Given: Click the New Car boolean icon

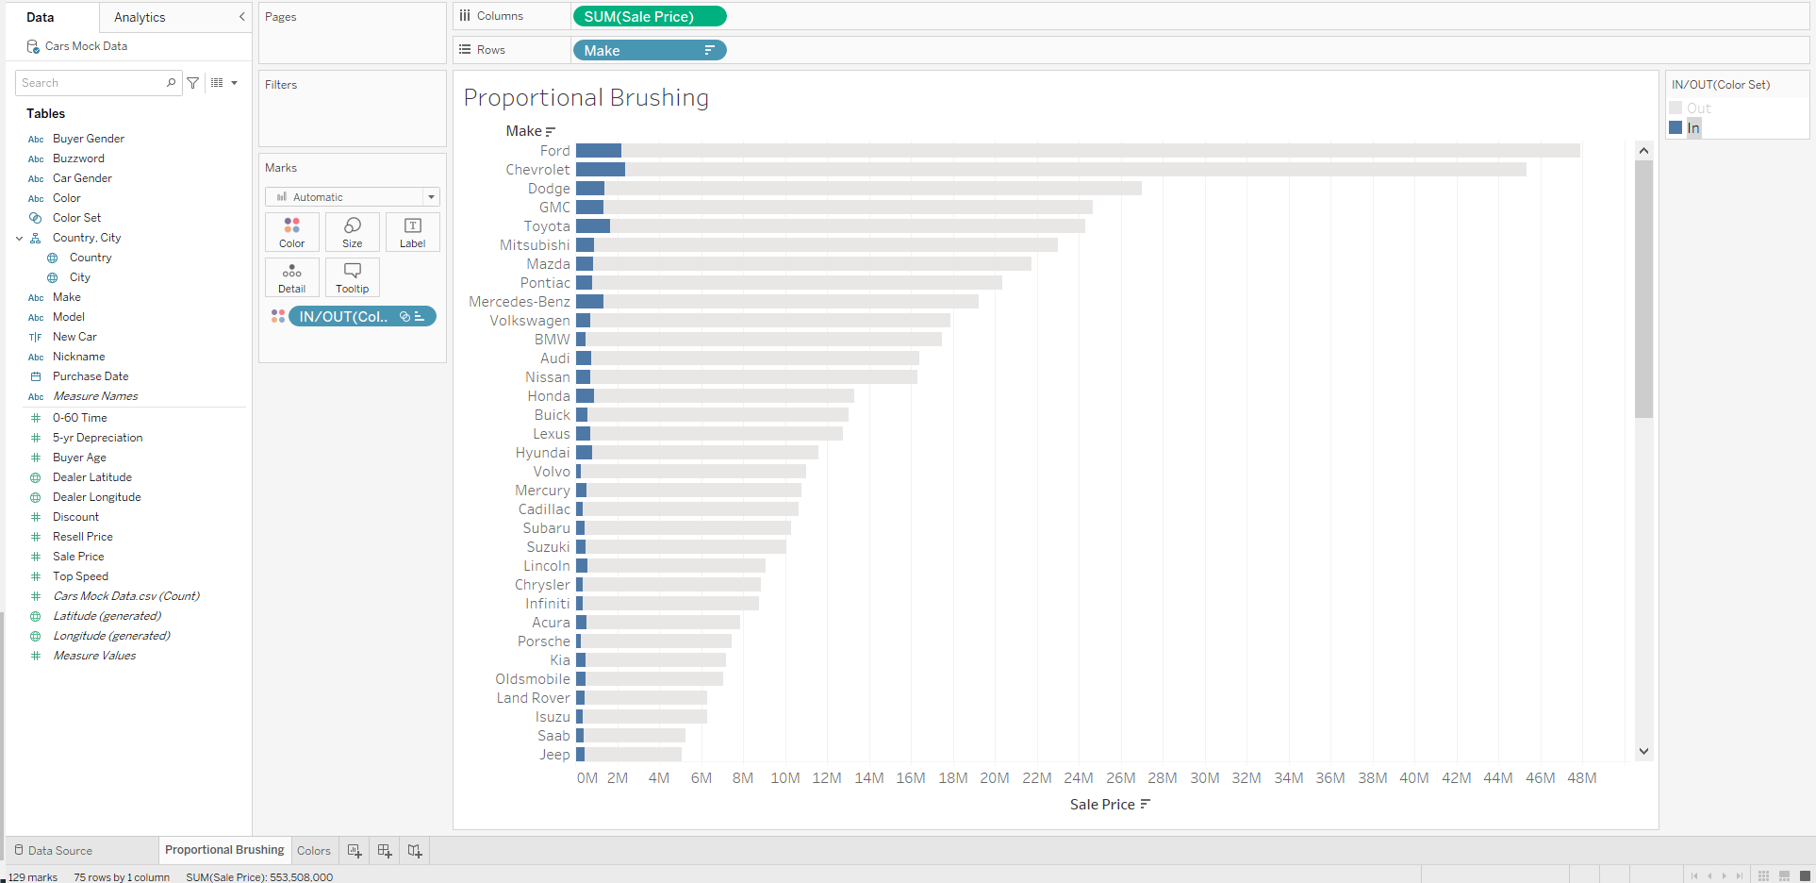Looking at the screenshot, I should tap(36, 337).
